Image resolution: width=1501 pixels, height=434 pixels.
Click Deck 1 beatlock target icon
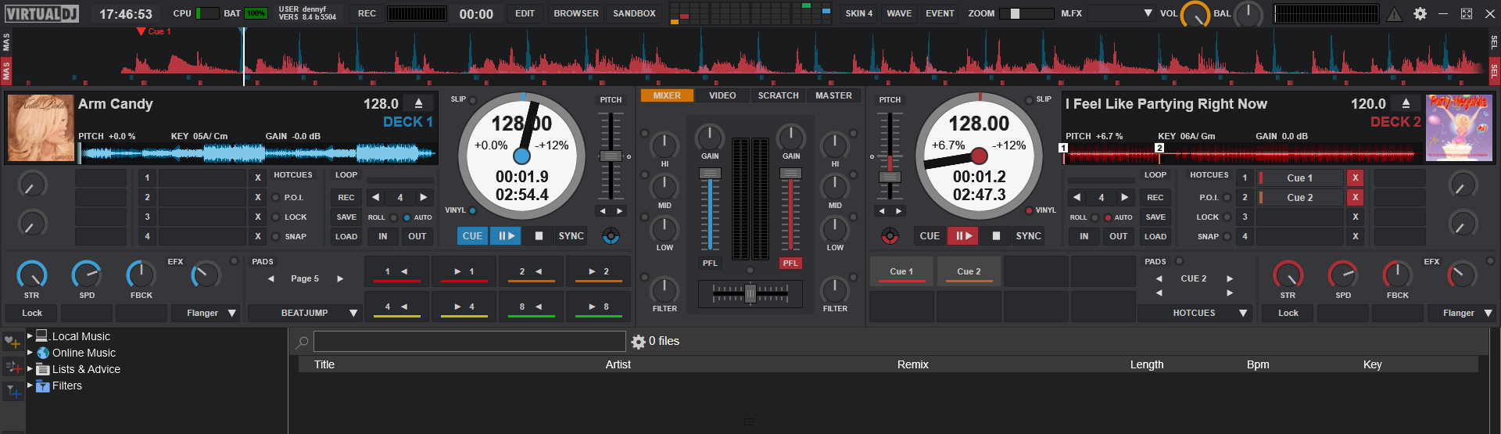coord(611,235)
